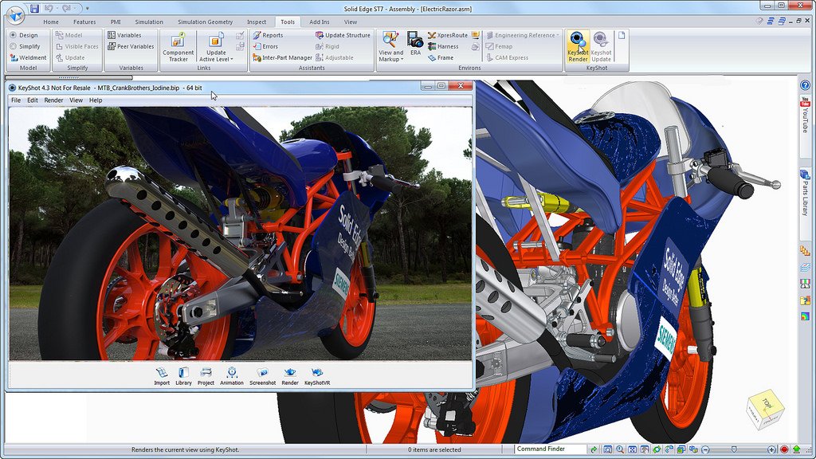Take a Screenshot using the KeyShot toolbar icon
Screen dimensions: 816x459
(x=263, y=375)
